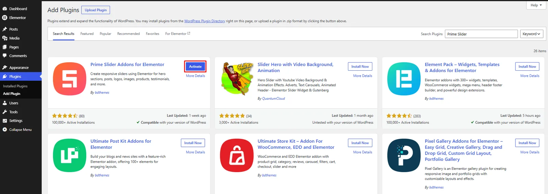Click the "26 items" count text
Screen dimensions: 548x194
pos(540,51)
